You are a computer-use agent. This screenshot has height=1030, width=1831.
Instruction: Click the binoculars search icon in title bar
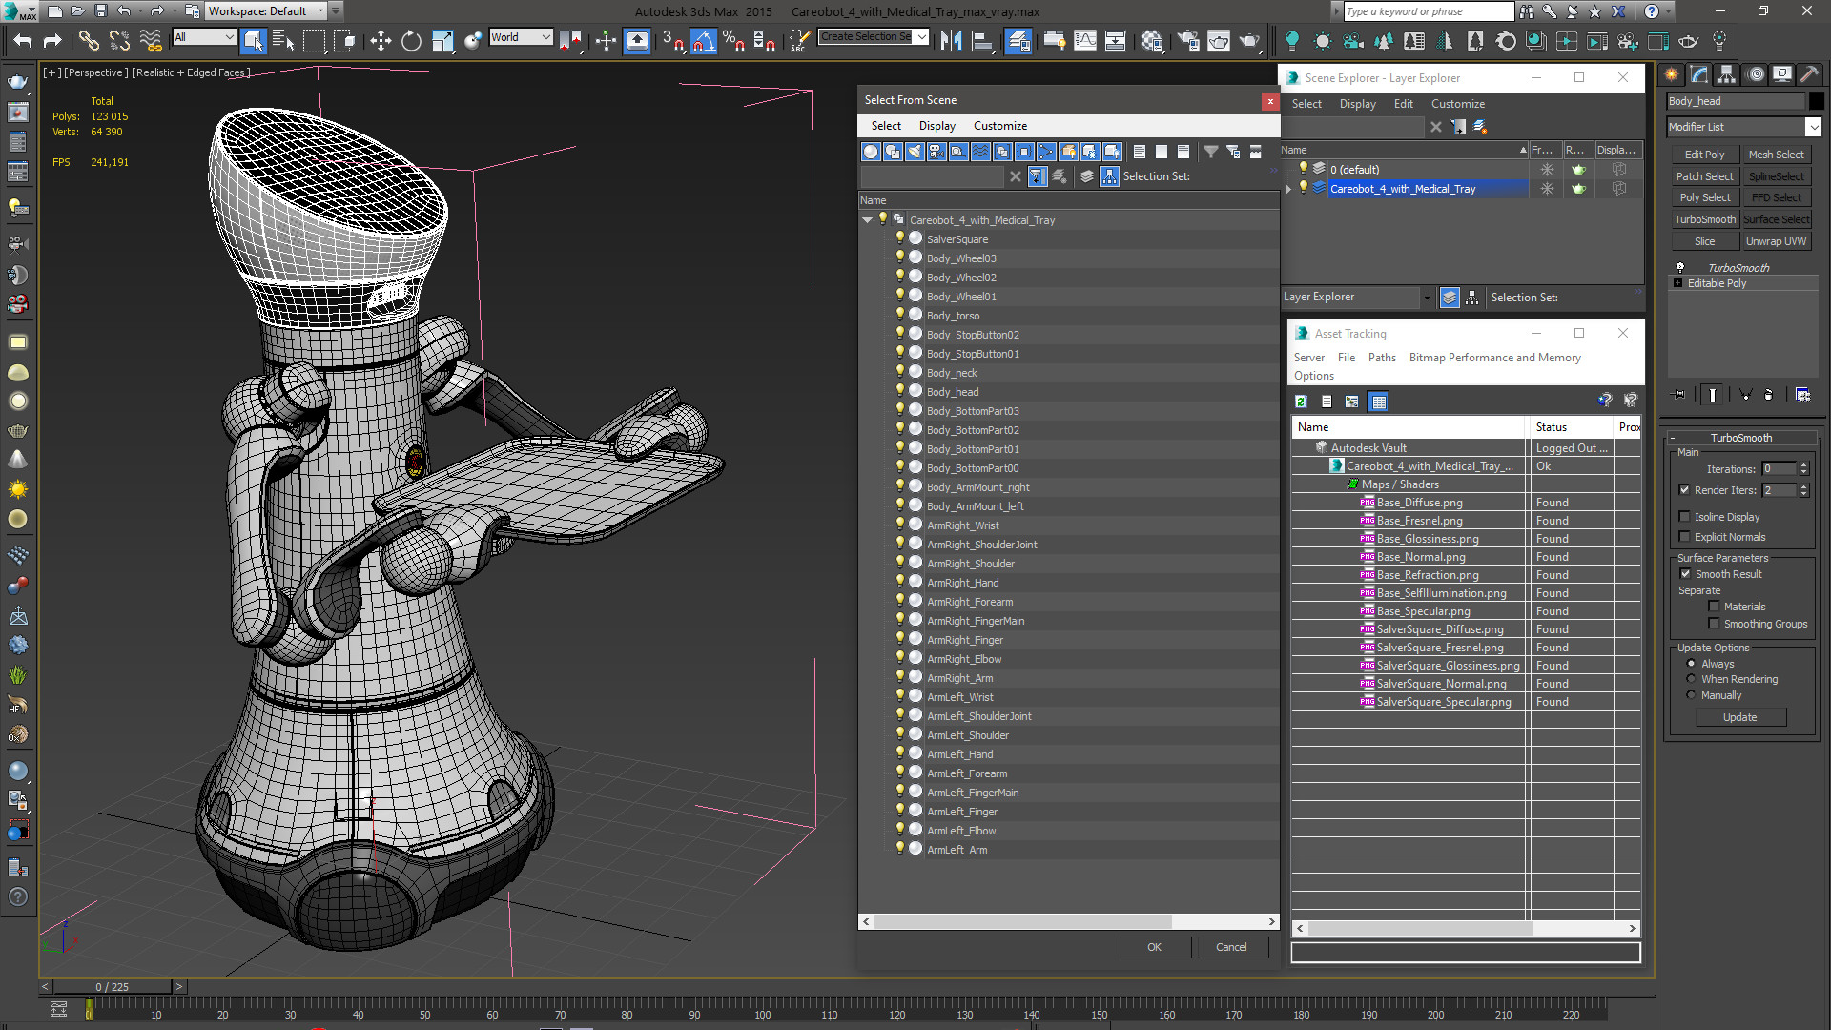(x=1527, y=11)
